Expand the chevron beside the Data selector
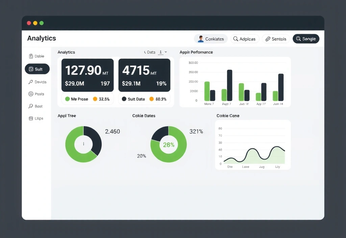The image size is (346, 238). click(x=166, y=52)
